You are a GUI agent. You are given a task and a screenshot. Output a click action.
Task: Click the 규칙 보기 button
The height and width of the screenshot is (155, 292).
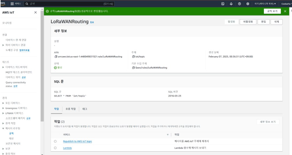click(272, 11)
